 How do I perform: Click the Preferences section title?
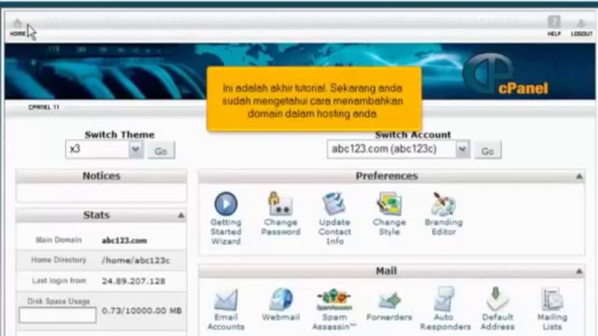(387, 176)
